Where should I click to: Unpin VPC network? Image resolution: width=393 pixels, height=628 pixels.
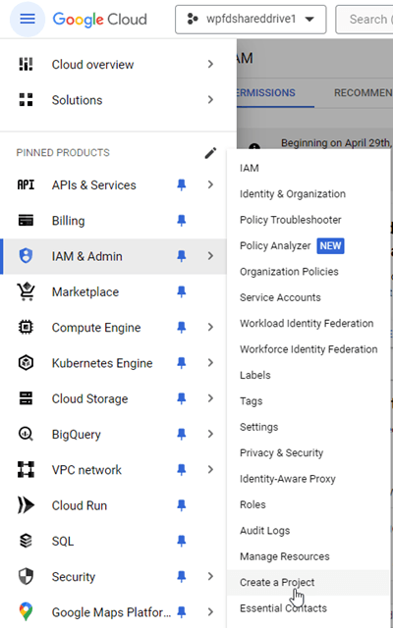182,470
